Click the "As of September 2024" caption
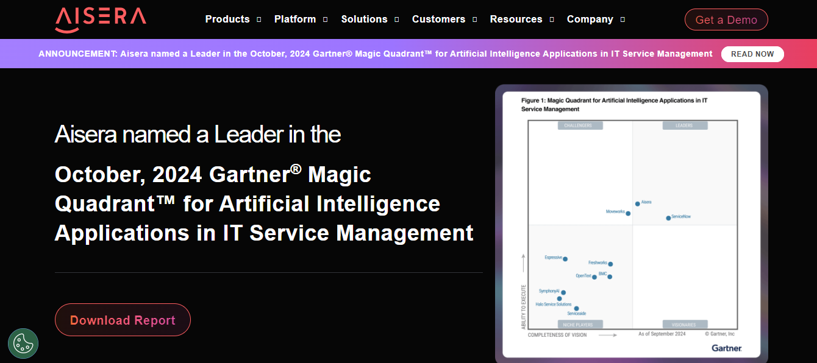 pyautogui.click(x=662, y=334)
